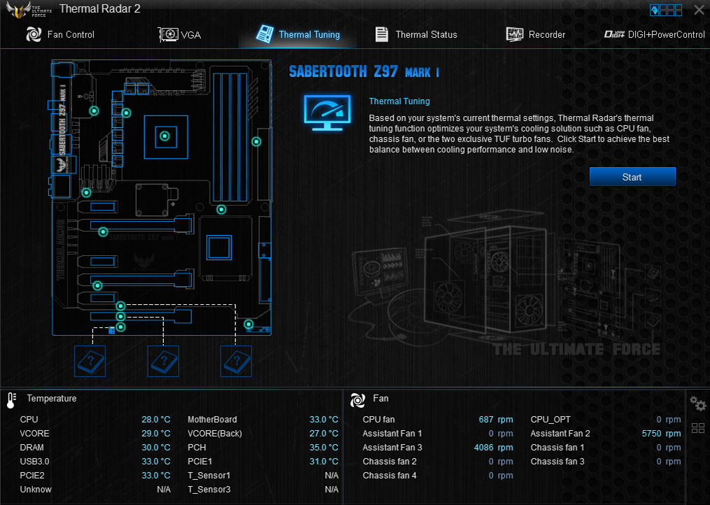The image size is (710, 505).
Task: Click the DIGI+ logo icon
Action: tap(615, 34)
